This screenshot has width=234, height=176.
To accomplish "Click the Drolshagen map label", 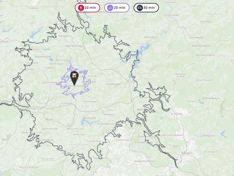I will 114,84.
